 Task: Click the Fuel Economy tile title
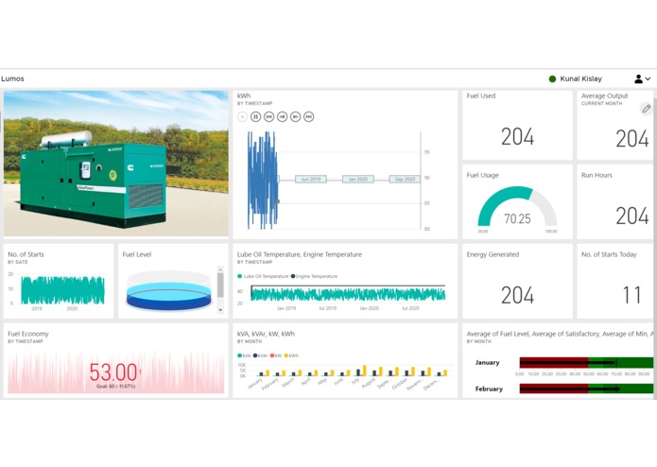(28, 334)
